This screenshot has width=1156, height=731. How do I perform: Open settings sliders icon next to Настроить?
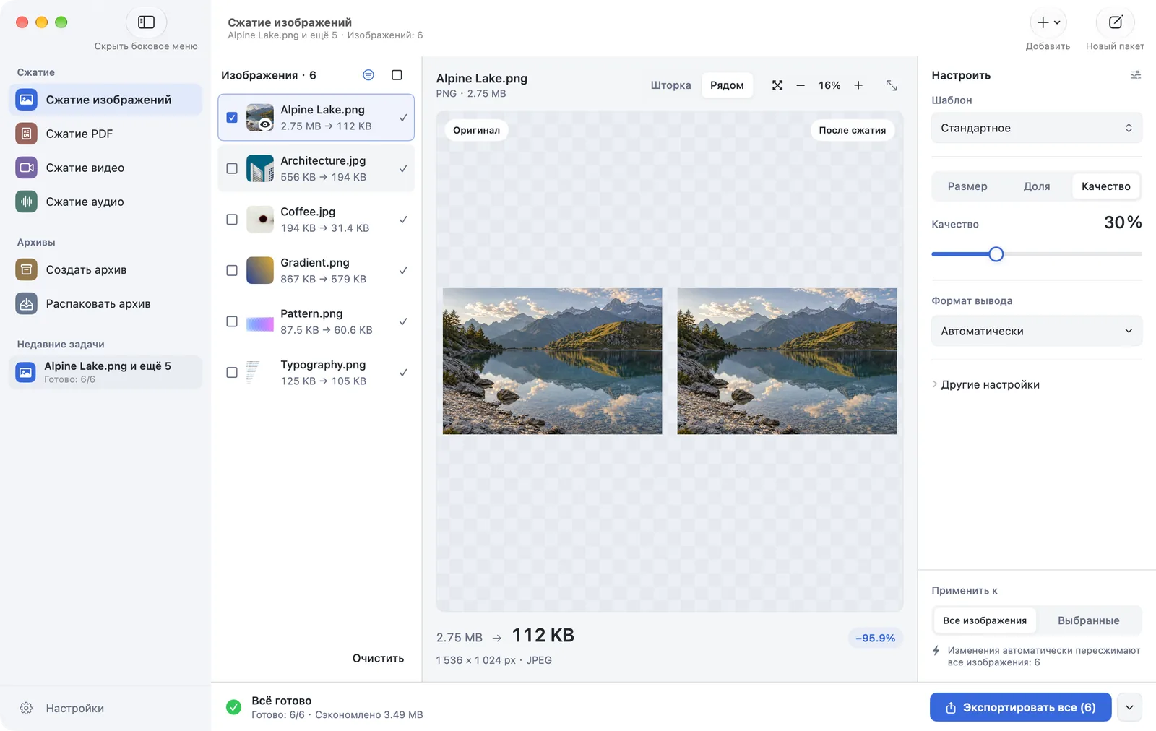coord(1136,75)
